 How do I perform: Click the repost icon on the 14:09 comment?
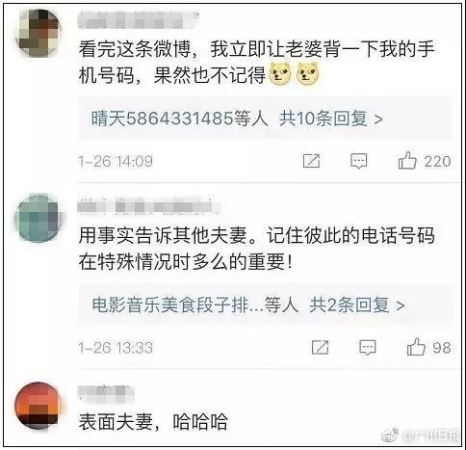tap(311, 161)
